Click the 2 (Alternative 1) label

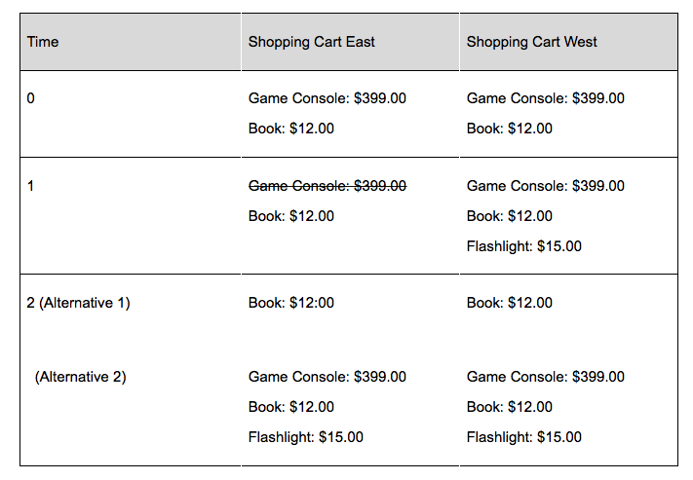78,303
